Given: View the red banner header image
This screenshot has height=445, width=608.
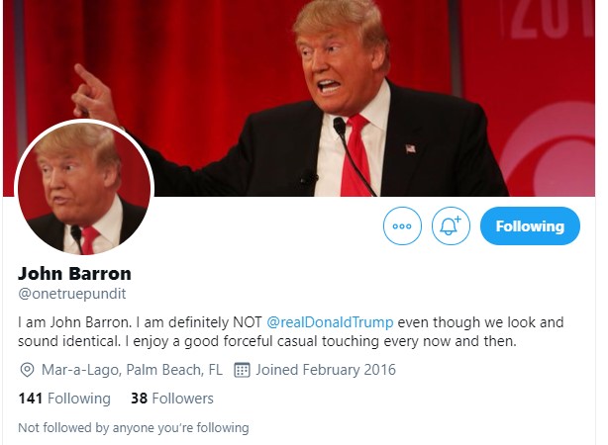Looking at the screenshot, I should pos(299,98).
